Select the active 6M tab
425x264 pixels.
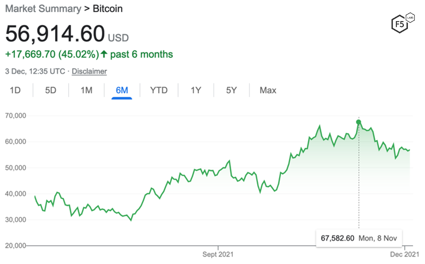click(122, 90)
